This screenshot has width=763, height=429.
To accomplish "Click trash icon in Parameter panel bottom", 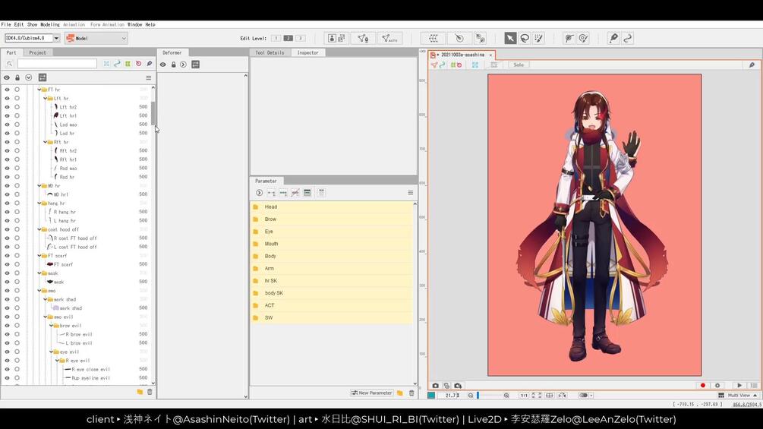I will pos(411,393).
